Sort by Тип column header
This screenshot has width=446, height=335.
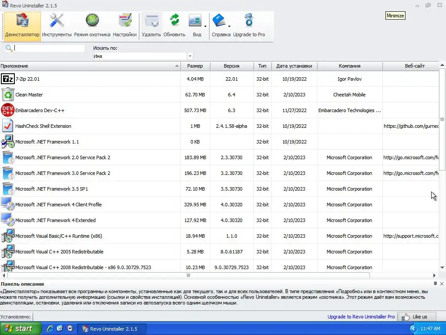click(262, 66)
